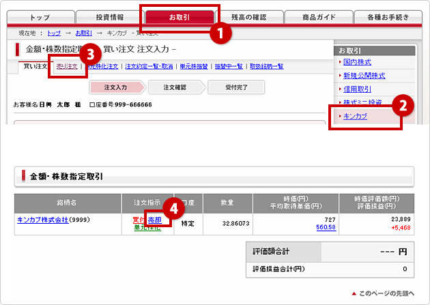The image size is (430, 305).
Task: Open 注文約定一覧・取消 link
Action: 148,66
